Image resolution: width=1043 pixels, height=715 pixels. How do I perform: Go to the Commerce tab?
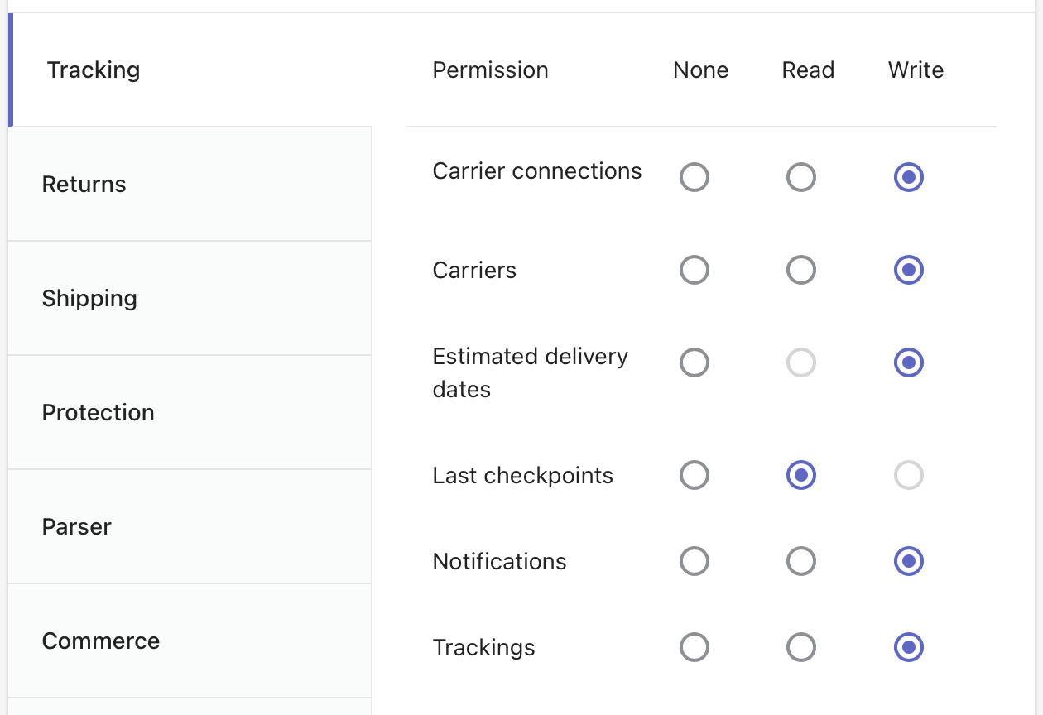coord(190,641)
